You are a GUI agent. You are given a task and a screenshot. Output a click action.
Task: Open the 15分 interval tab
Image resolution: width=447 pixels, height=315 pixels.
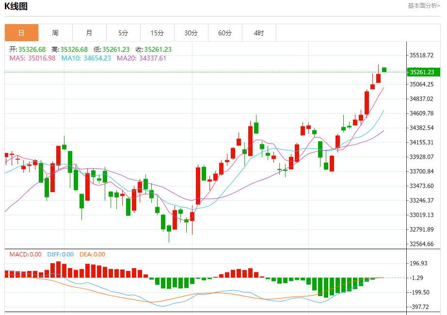[x=157, y=33]
